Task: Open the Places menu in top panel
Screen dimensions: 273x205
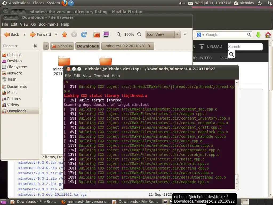Action: [x=38, y=3]
